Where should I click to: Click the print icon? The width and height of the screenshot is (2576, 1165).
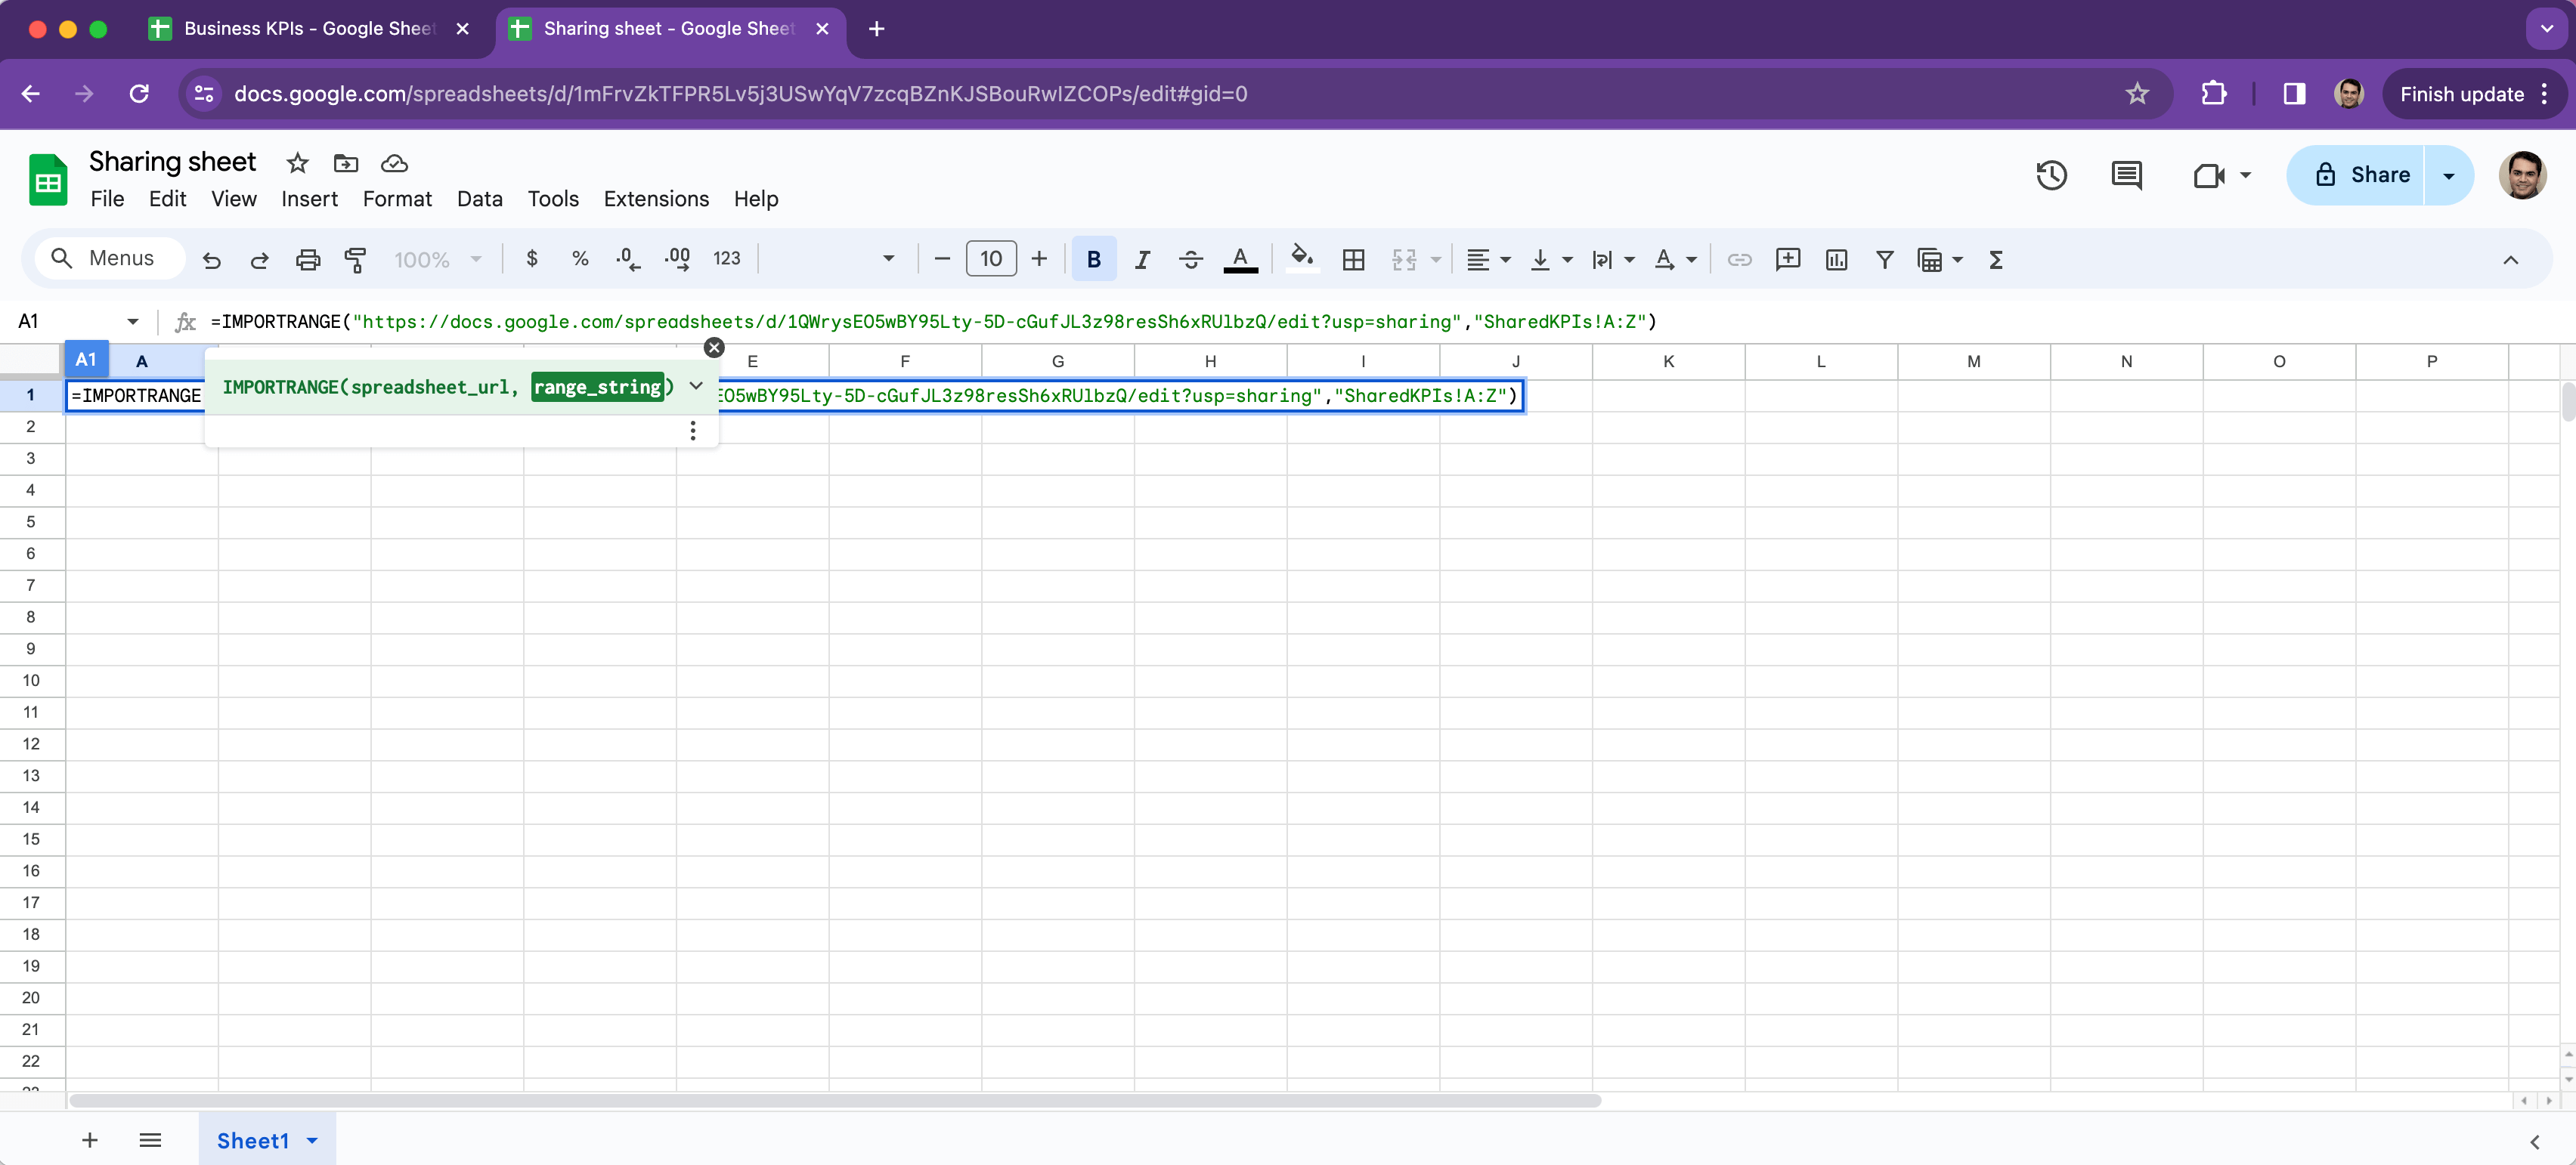[307, 260]
